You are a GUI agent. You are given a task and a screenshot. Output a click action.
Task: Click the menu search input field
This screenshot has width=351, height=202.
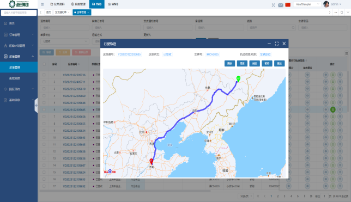pos(19,13)
